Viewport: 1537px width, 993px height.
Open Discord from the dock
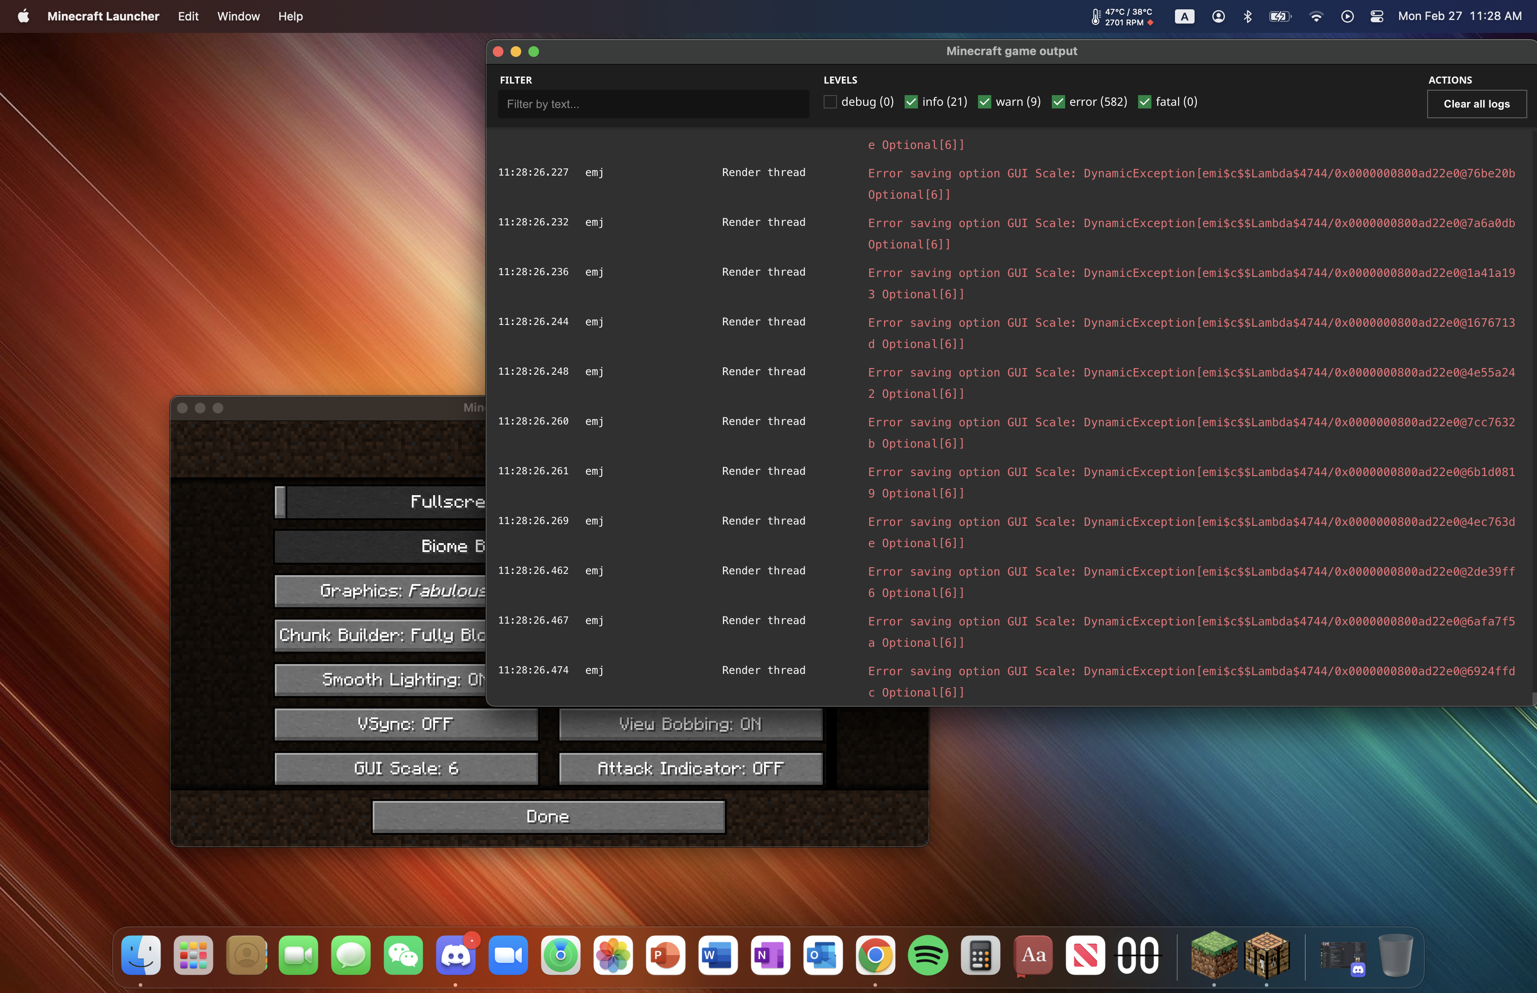(455, 955)
